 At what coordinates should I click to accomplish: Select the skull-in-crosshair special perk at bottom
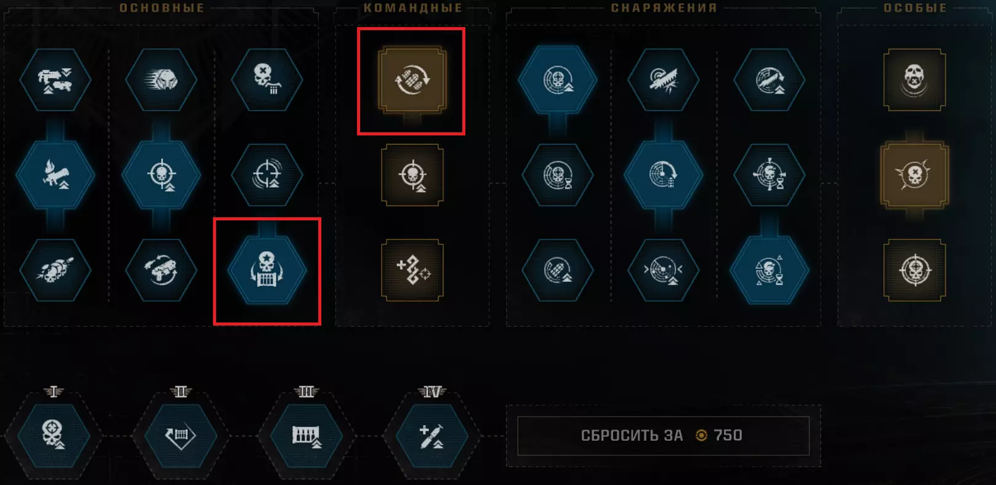[x=915, y=270]
